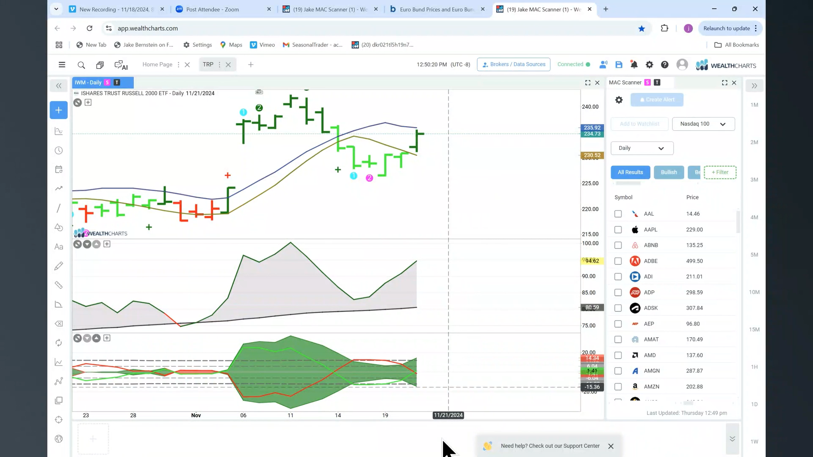The image size is (813, 457).
Task: Tick the ABNB checkbox
Action: pyautogui.click(x=618, y=245)
